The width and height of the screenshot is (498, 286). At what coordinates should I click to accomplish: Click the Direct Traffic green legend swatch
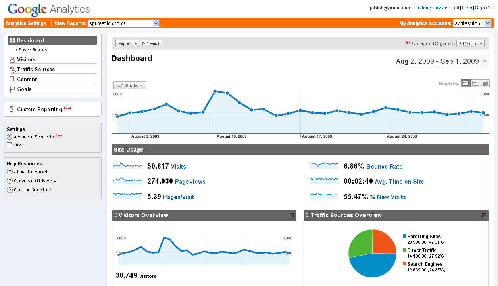[x=404, y=250]
